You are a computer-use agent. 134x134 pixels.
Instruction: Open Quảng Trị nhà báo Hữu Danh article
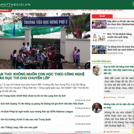click(x=42, y=104)
